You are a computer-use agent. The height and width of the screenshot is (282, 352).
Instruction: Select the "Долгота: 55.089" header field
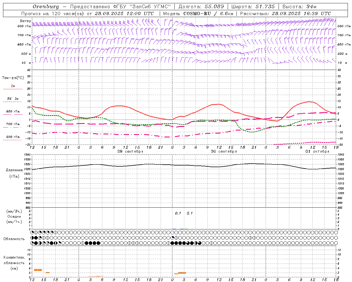point(201,7)
